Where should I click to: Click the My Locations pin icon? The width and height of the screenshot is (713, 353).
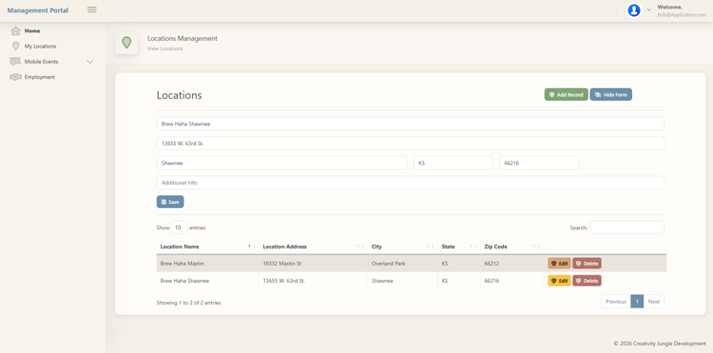(x=16, y=46)
